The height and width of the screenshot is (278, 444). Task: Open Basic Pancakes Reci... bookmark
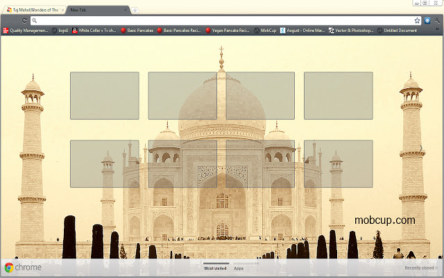click(x=179, y=31)
